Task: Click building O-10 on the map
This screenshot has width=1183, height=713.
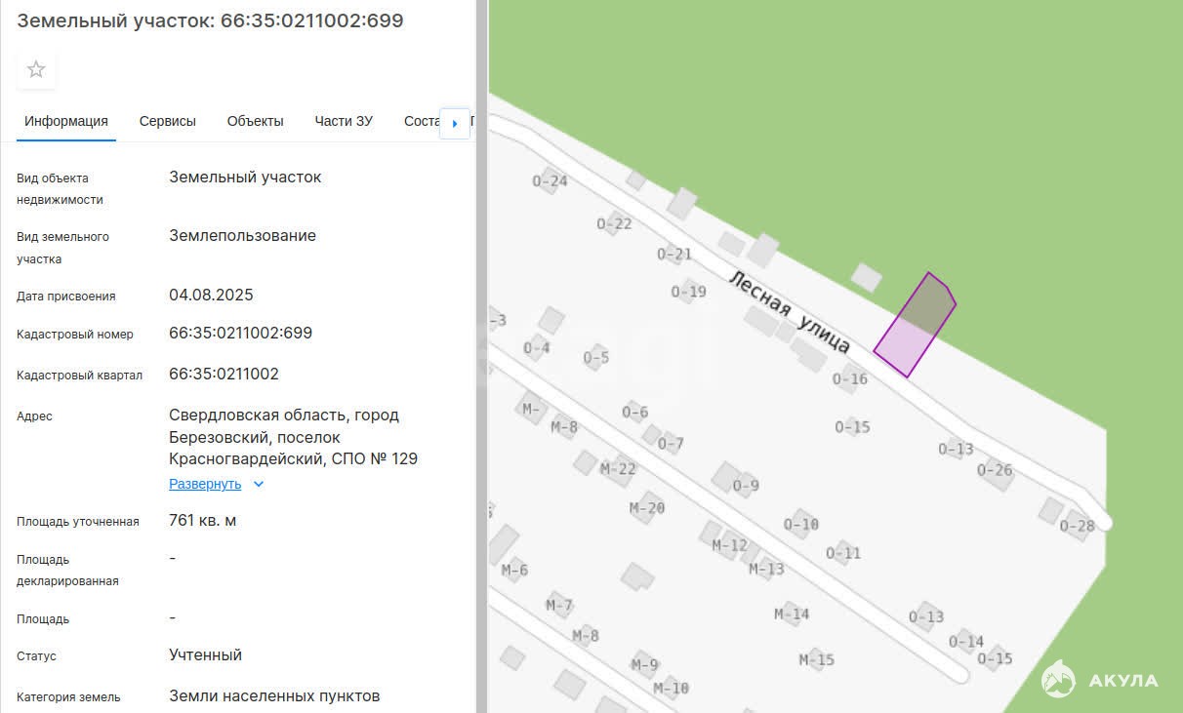Action: pos(801,524)
